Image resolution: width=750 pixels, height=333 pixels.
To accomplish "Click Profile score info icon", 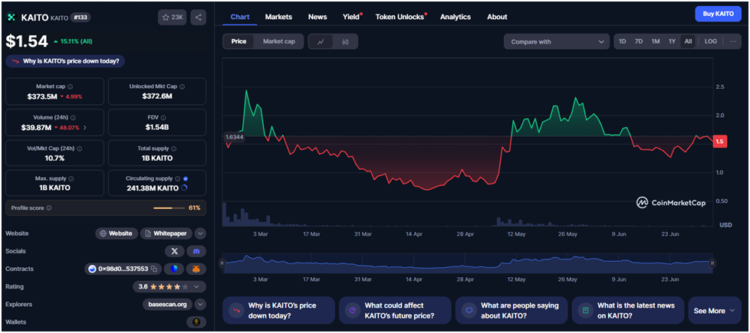I will 49,208.
